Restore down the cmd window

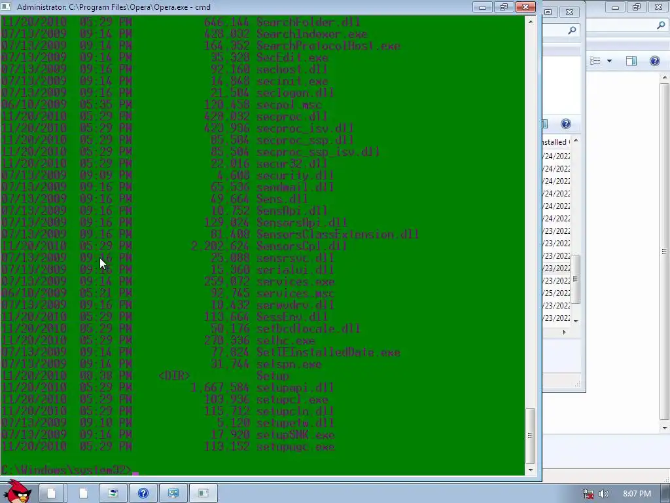504,7
